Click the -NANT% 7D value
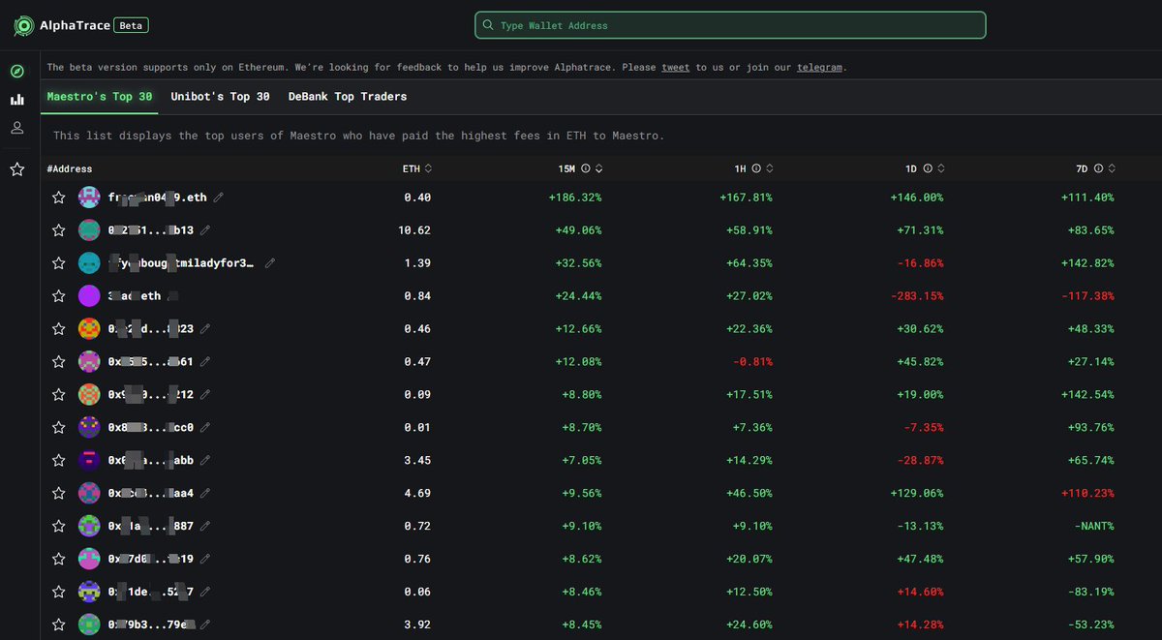1162x640 pixels. coord(1094,526)
